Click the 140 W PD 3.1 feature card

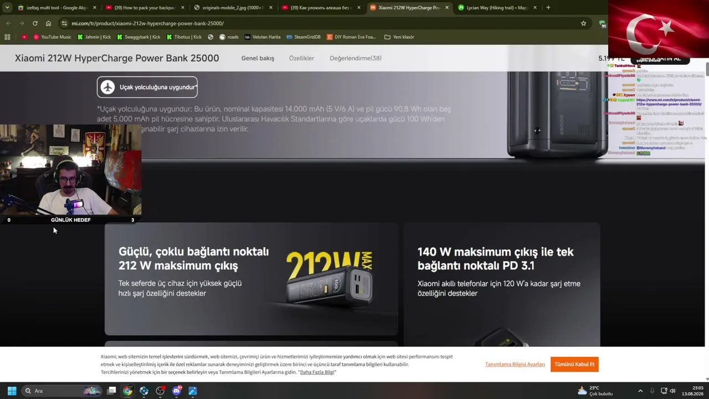click(x=502, y=285)
